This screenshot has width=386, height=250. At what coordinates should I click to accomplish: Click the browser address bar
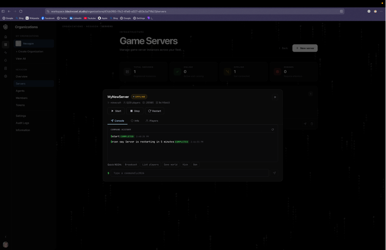[194, 11]
